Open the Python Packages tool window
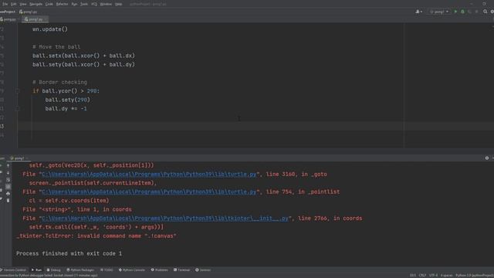This screenshot has height=278, width=494. point(80,270)
